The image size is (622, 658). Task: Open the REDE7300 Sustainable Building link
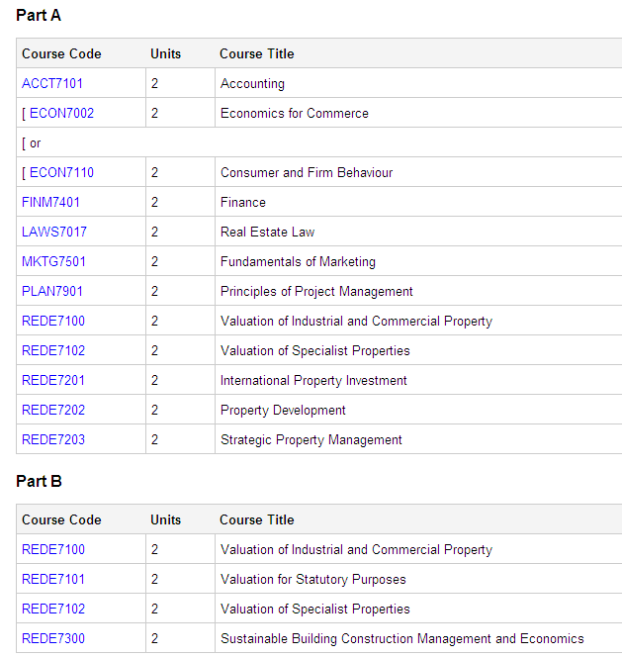53,639
